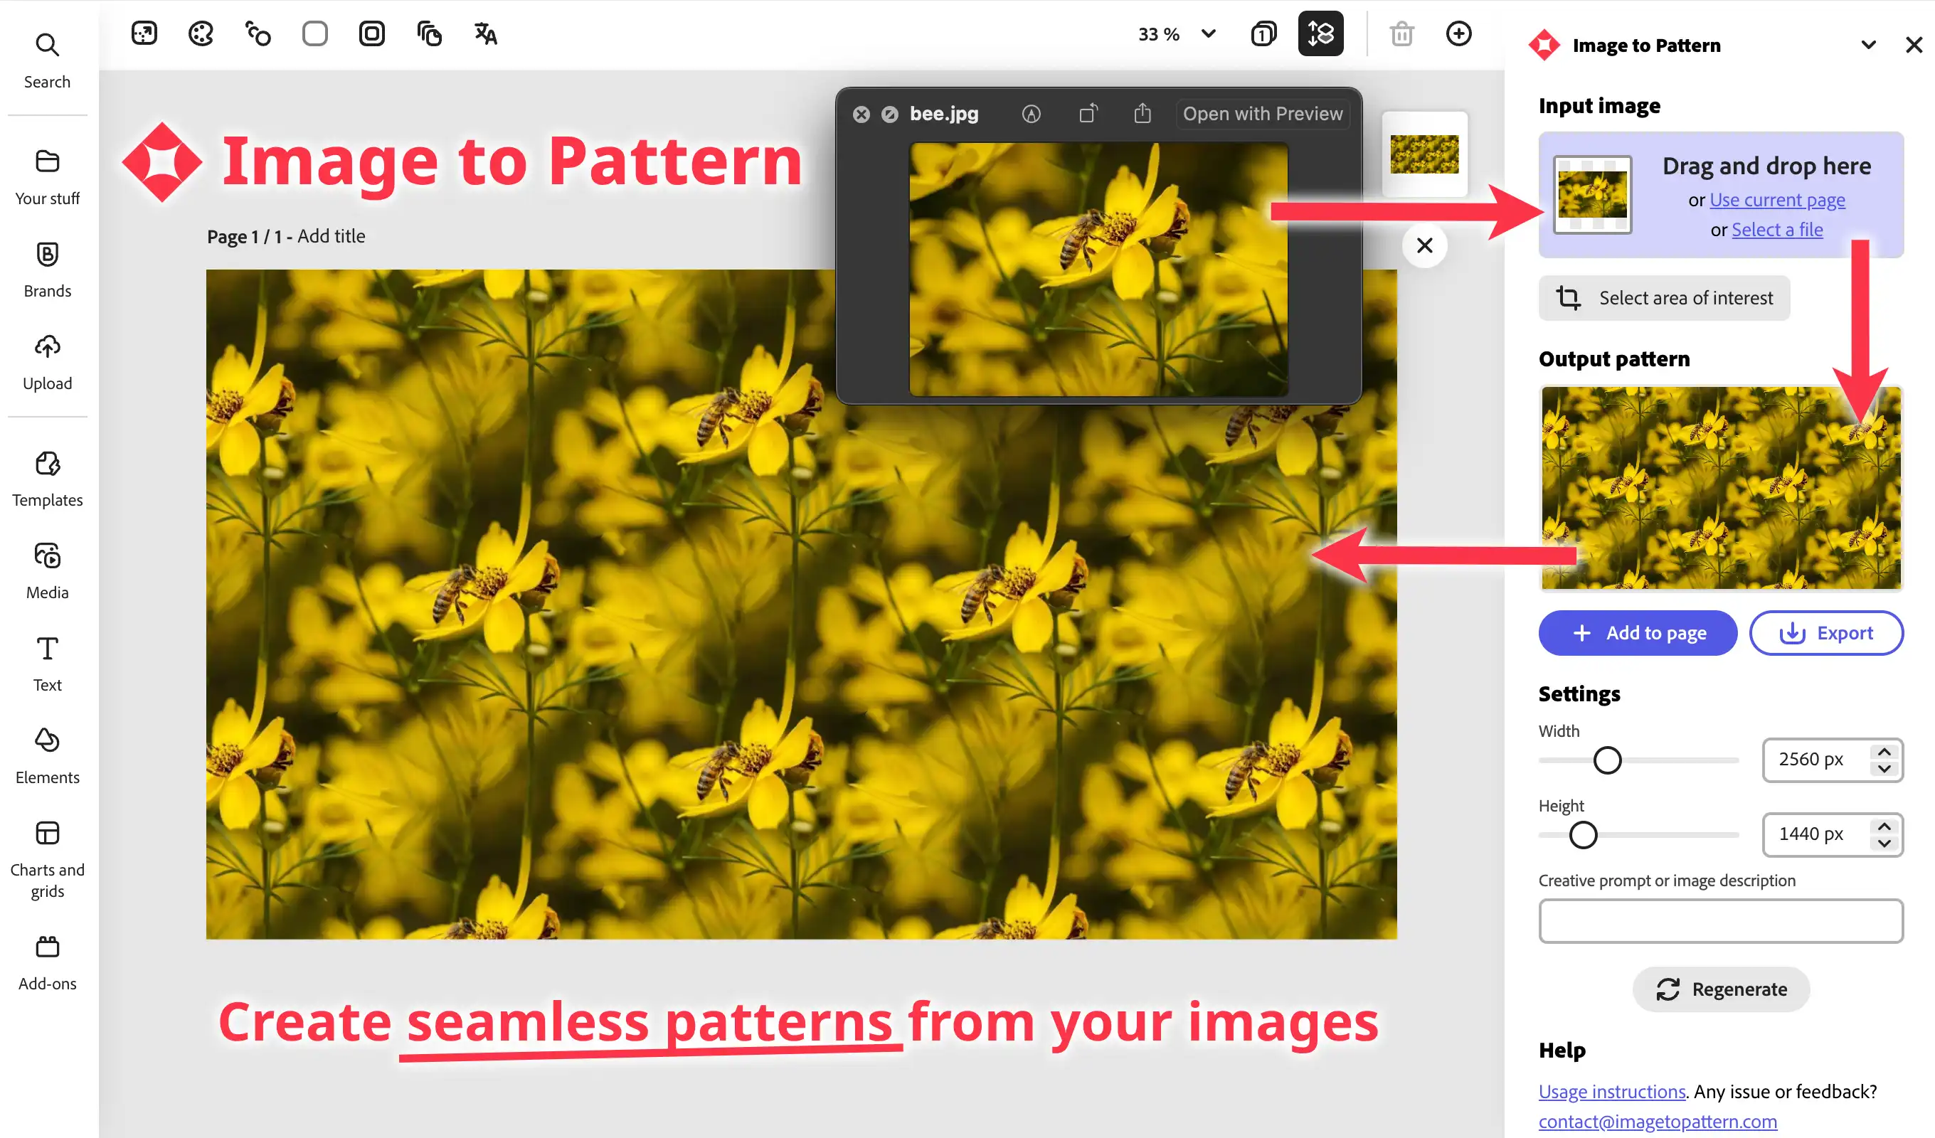The width and height of the screenshot is (1935, 1138).
Task: Open the Usage instructions link
Action: tap(1611, 1091)
